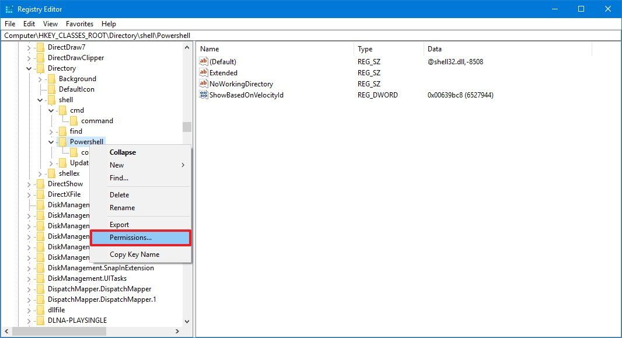
Task: Collapse the shell key chevron
Action: [39, 99]
